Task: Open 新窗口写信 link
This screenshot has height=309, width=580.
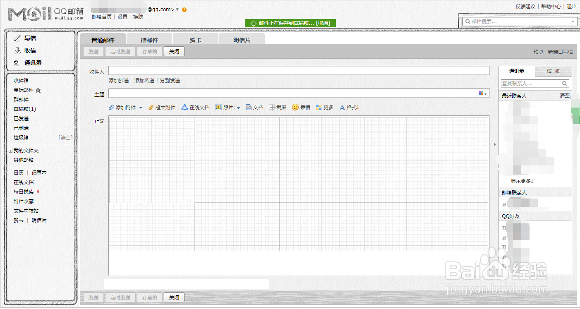Action: click(x=561, y=52)
